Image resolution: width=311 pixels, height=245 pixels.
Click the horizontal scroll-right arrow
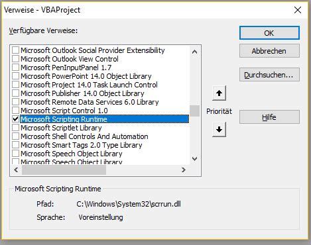(x=184, y=170)
